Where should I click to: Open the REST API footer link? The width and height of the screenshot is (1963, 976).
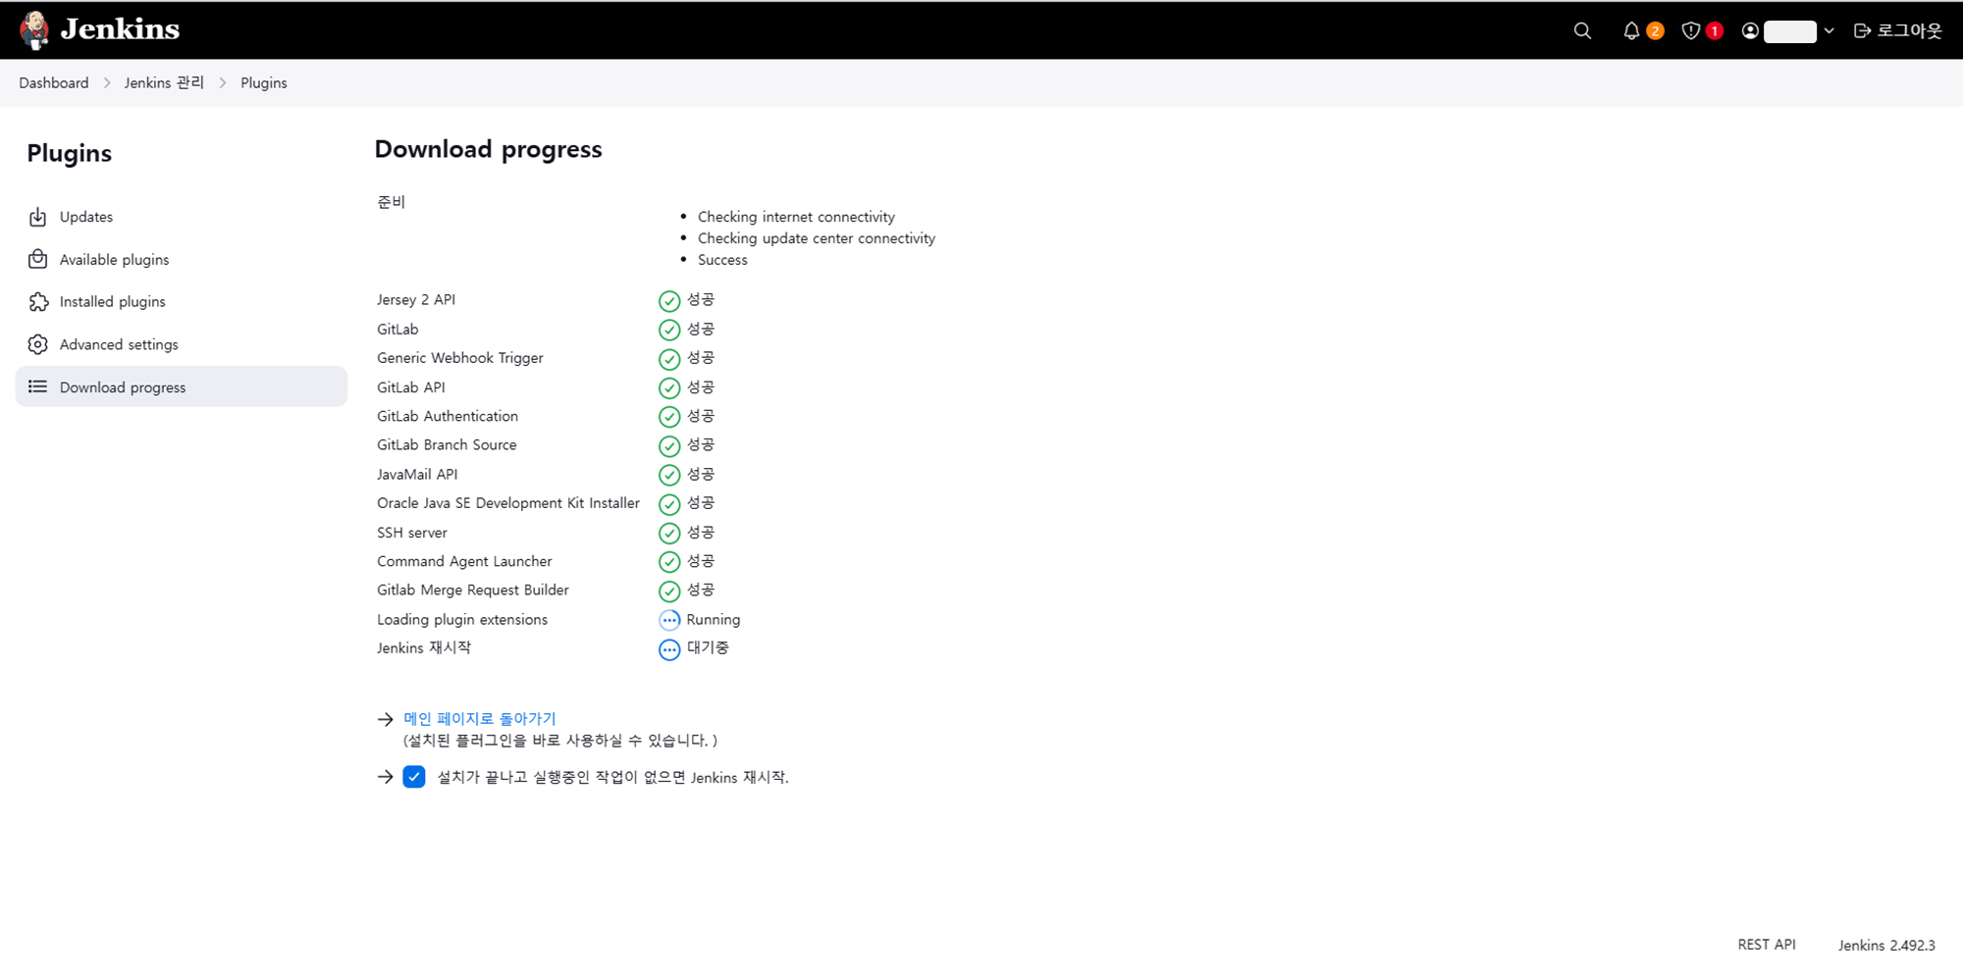point(1767,945)
